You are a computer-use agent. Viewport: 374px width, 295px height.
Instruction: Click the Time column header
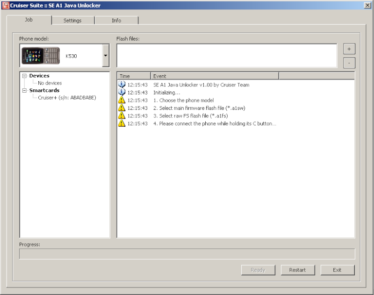pos(134,76)
